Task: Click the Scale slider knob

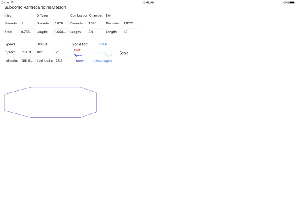Action: 109,53
